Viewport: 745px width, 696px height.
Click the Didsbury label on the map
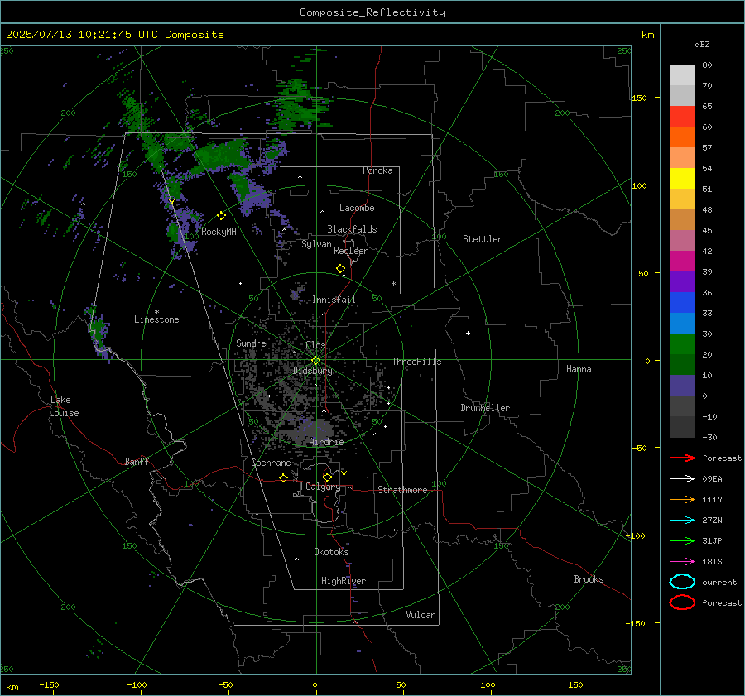click(312, 371)
